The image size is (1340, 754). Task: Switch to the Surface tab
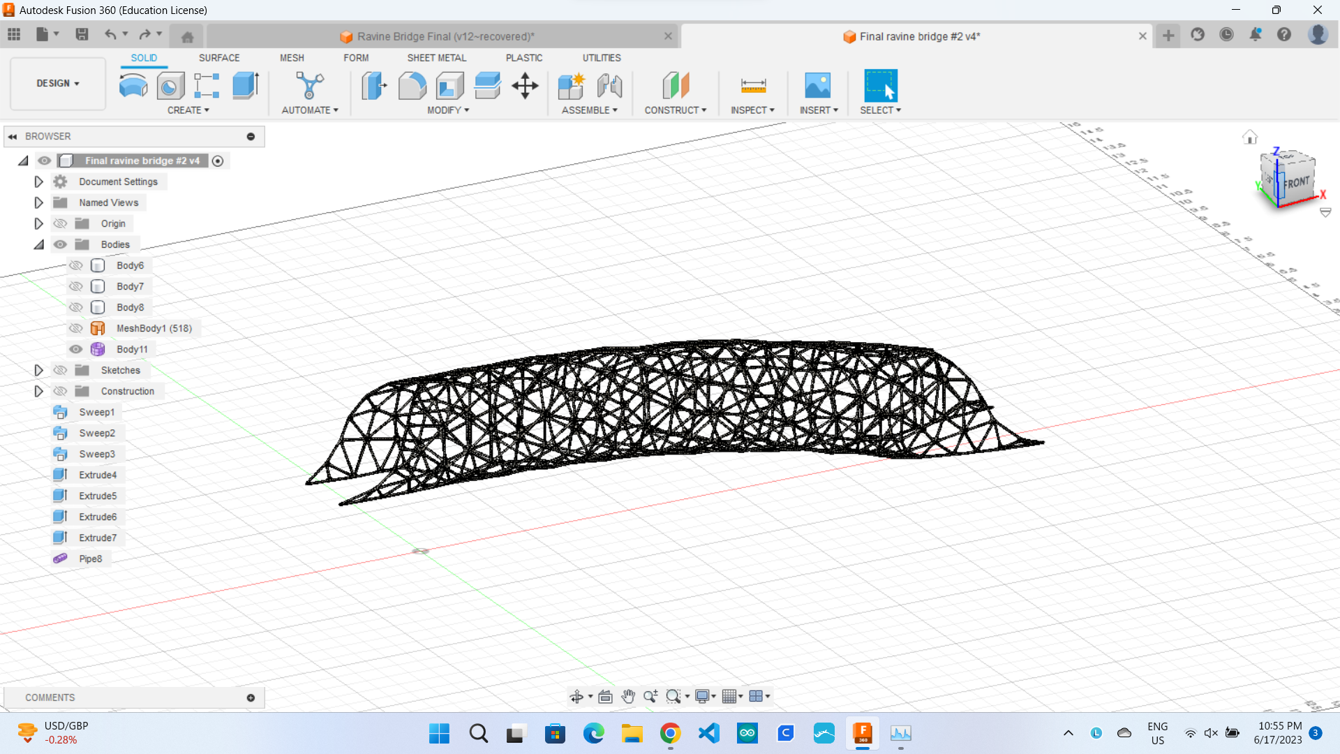(x=218, y=58)
